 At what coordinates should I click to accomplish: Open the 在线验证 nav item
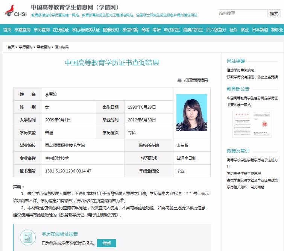61,30
